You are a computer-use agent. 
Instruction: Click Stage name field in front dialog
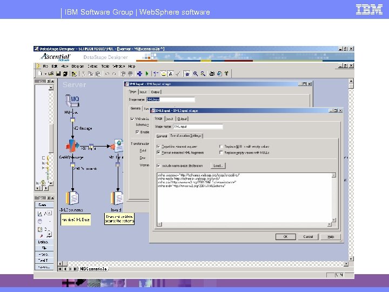(x=198, y=127)
